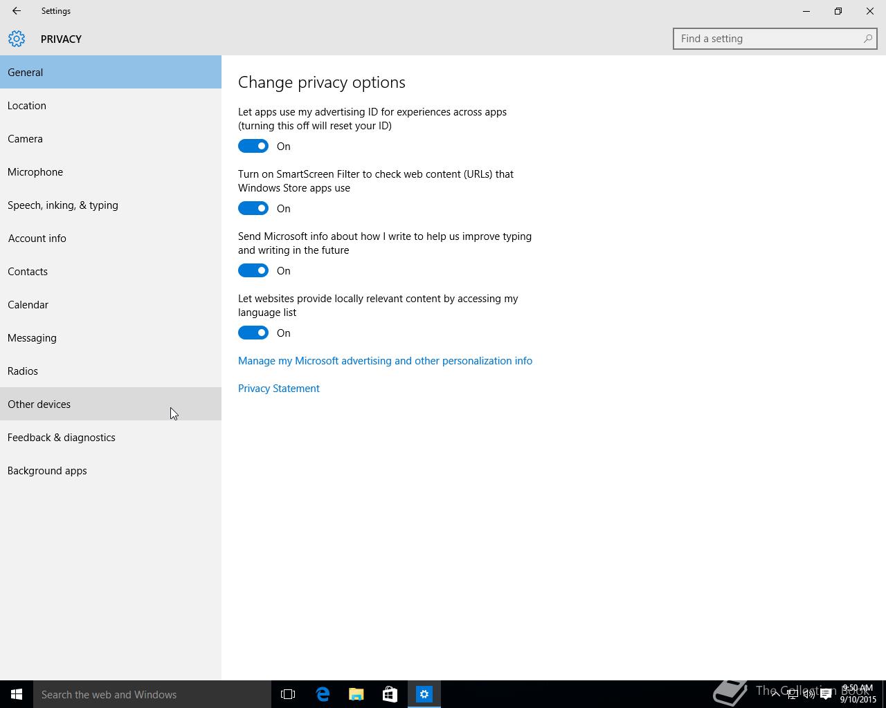Toggle websites language list access switch
The height and width of the screenshot is (708, 886).
tap(253, 333)
